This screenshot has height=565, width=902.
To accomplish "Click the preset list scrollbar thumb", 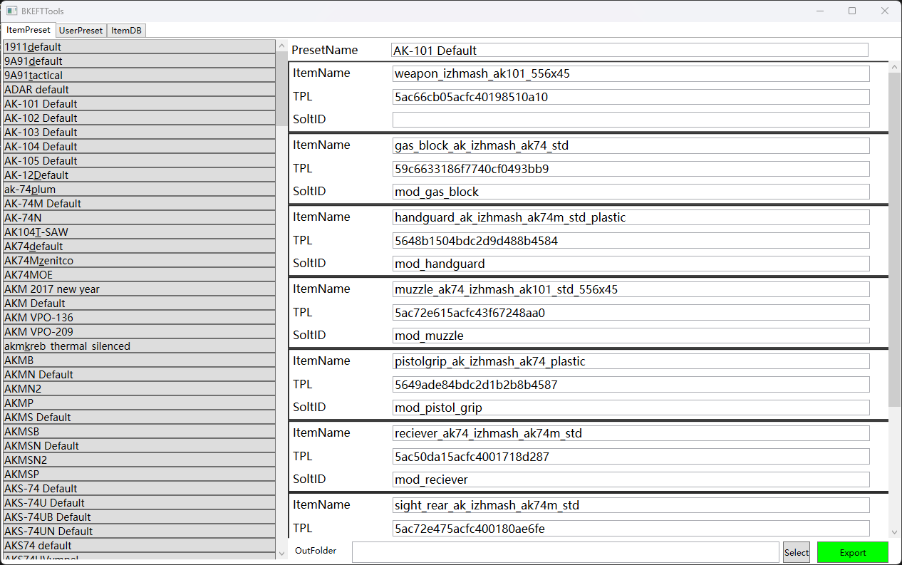I will (x=281, y=88).
